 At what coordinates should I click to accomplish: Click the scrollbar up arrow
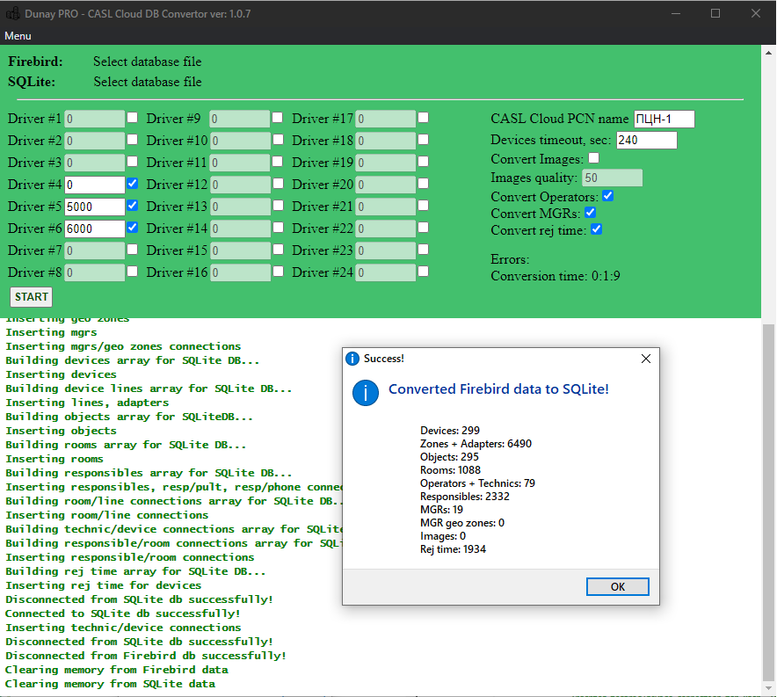tap(768, 52)
